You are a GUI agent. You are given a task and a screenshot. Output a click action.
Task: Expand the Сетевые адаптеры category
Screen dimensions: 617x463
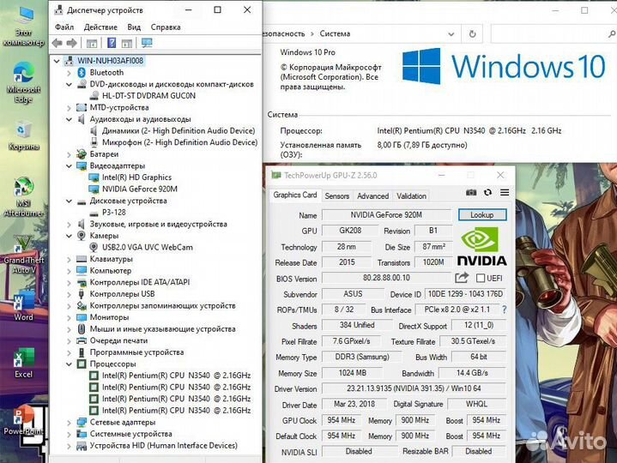pos(69,422)
